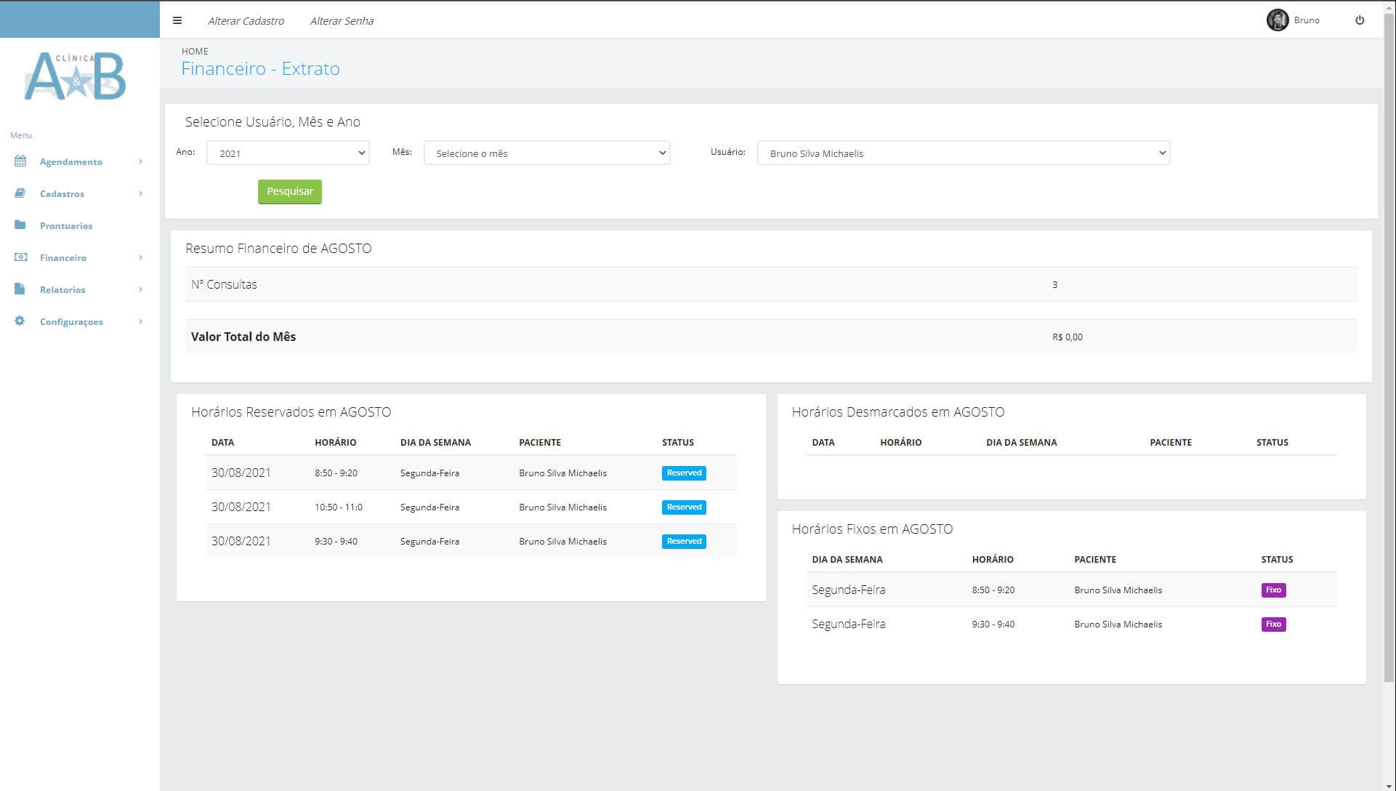
Task: Expand the Agendamento menu chevron
Action: tap(140, 161)
